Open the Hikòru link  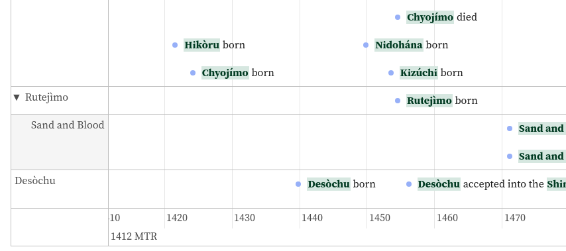coord(201,45)
